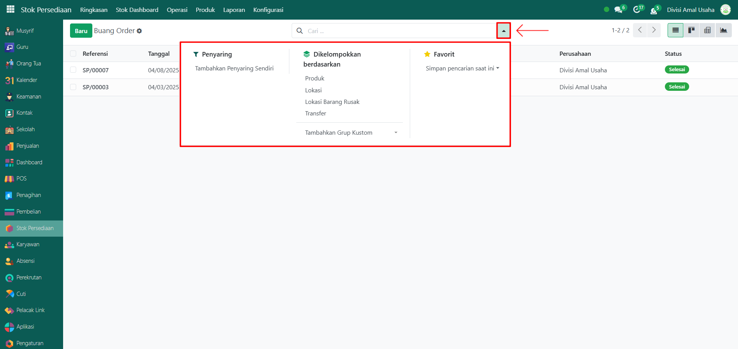The image size is (738, 349).
Task: Open the Operasi menu
Action: [177, 10]
